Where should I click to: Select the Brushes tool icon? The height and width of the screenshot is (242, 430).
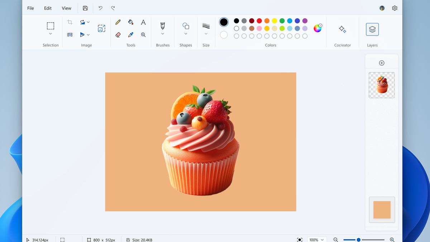tap(163, 26)
